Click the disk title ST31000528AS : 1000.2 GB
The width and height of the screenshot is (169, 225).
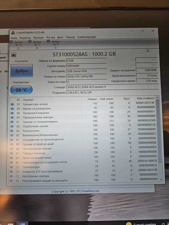(x=84, y=54)
